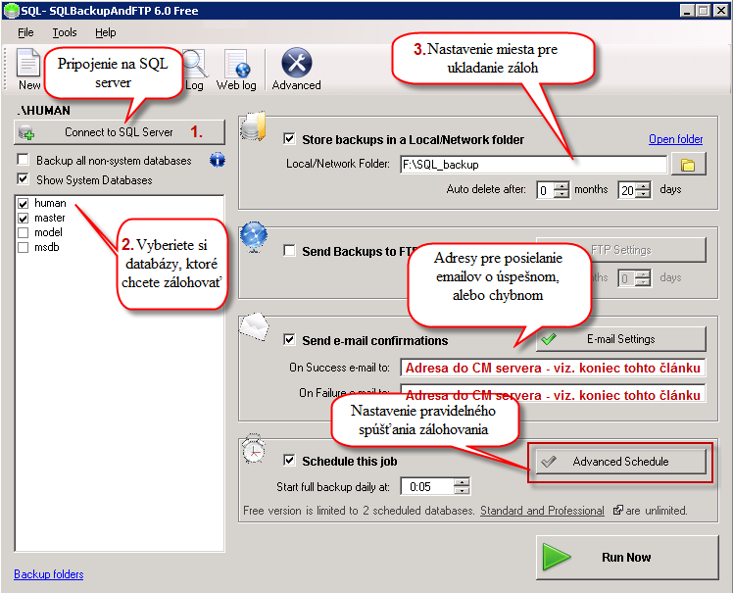The image size is (733, 593).
Task: Increase auto delete days value
Action: (644, 185)
